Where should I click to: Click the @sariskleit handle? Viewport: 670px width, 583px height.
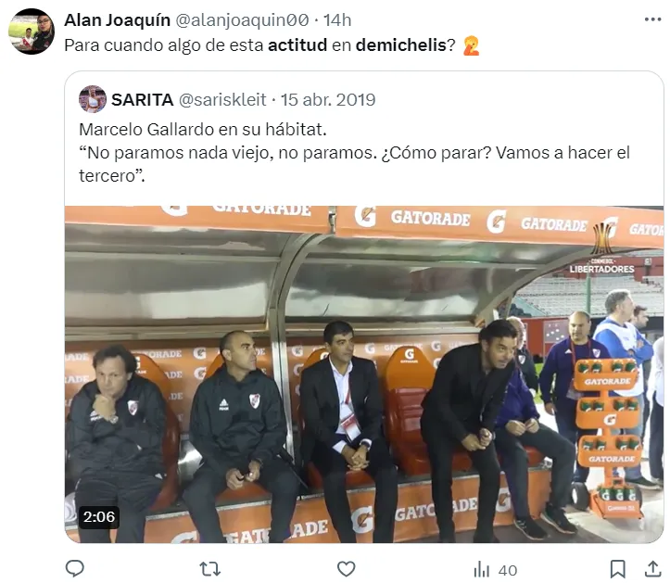[x=222, y=99]
